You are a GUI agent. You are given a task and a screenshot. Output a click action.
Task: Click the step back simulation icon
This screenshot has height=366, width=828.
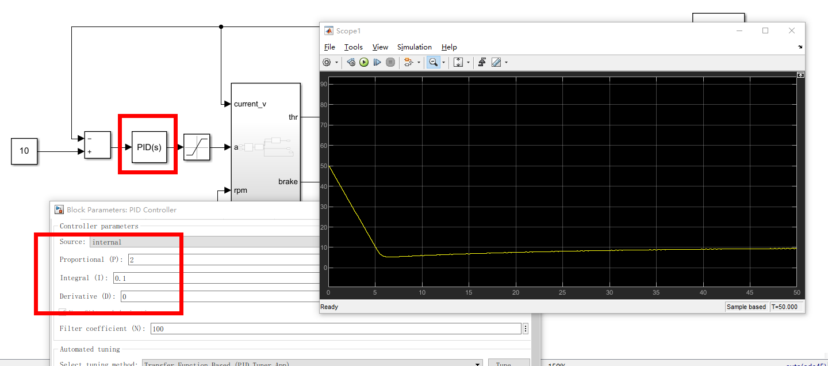[351, 62]
